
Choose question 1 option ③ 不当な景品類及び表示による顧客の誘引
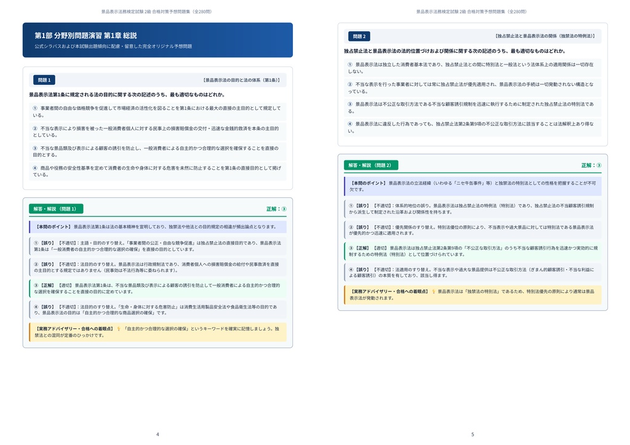coord(157,151)
